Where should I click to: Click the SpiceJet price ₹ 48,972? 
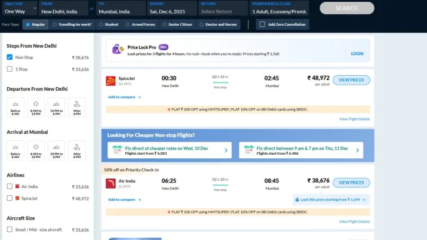(318, 78)
